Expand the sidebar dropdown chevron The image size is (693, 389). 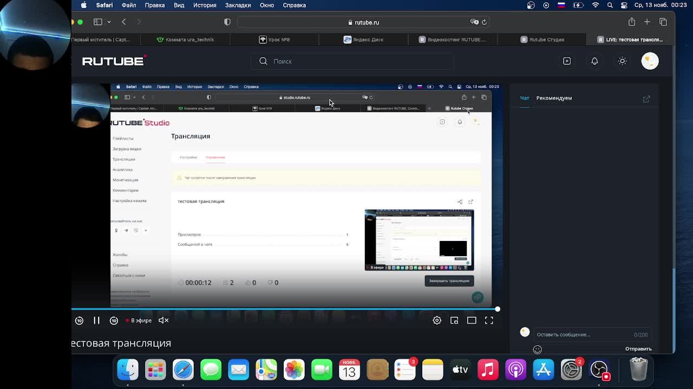pyautogui.click(x=109, y=22)
